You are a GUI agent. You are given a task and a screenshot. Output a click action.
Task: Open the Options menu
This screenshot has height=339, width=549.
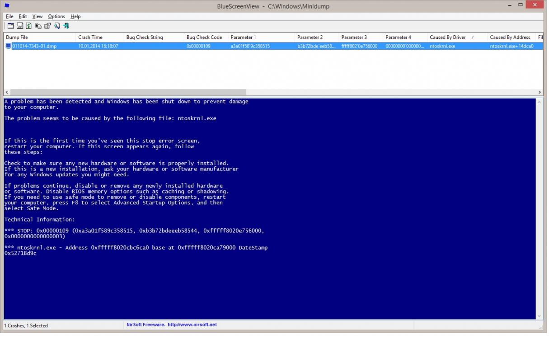point(56,16)
